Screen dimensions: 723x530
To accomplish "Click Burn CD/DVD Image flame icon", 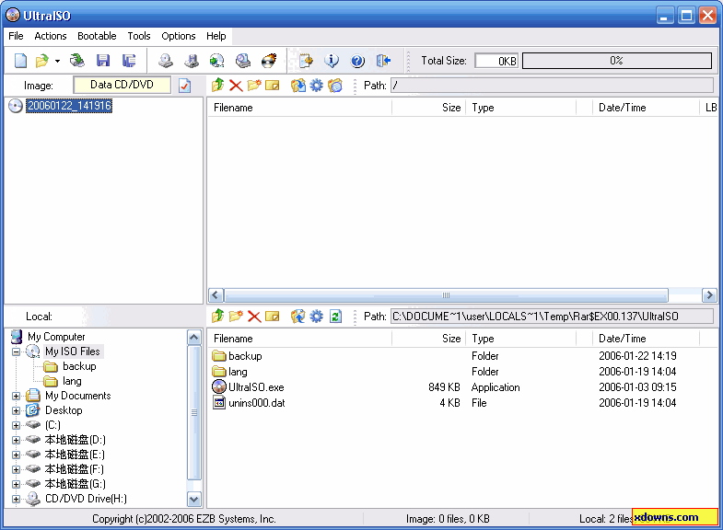I will (268, 61).
